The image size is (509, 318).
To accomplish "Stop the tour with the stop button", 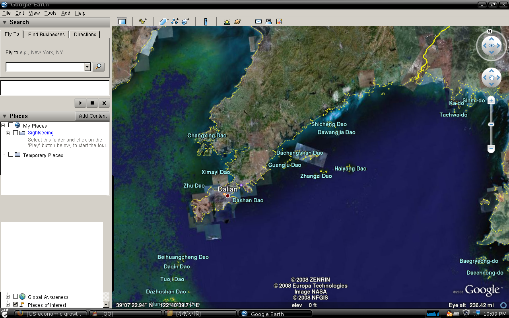I will (92, 103).
